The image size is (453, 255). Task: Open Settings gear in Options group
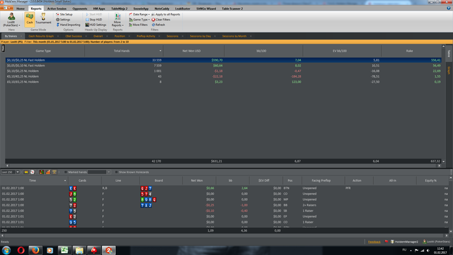pos(63,19)
